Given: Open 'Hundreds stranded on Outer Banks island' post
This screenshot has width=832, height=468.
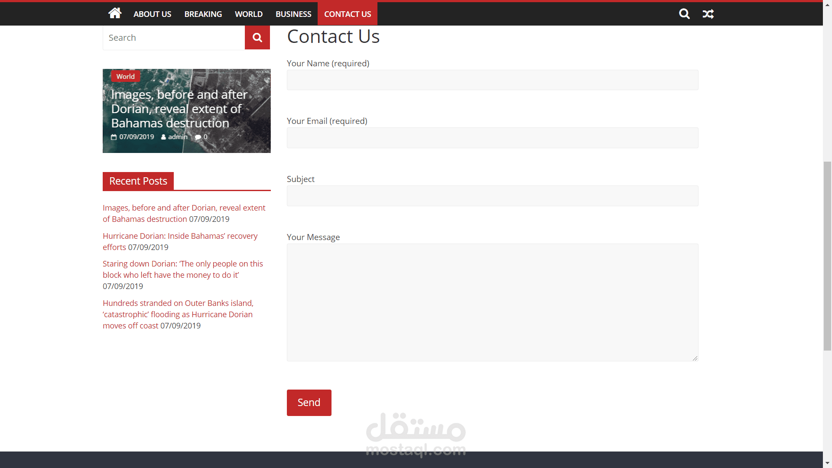Looking at the screenshot, I should (x=178, y=303).
